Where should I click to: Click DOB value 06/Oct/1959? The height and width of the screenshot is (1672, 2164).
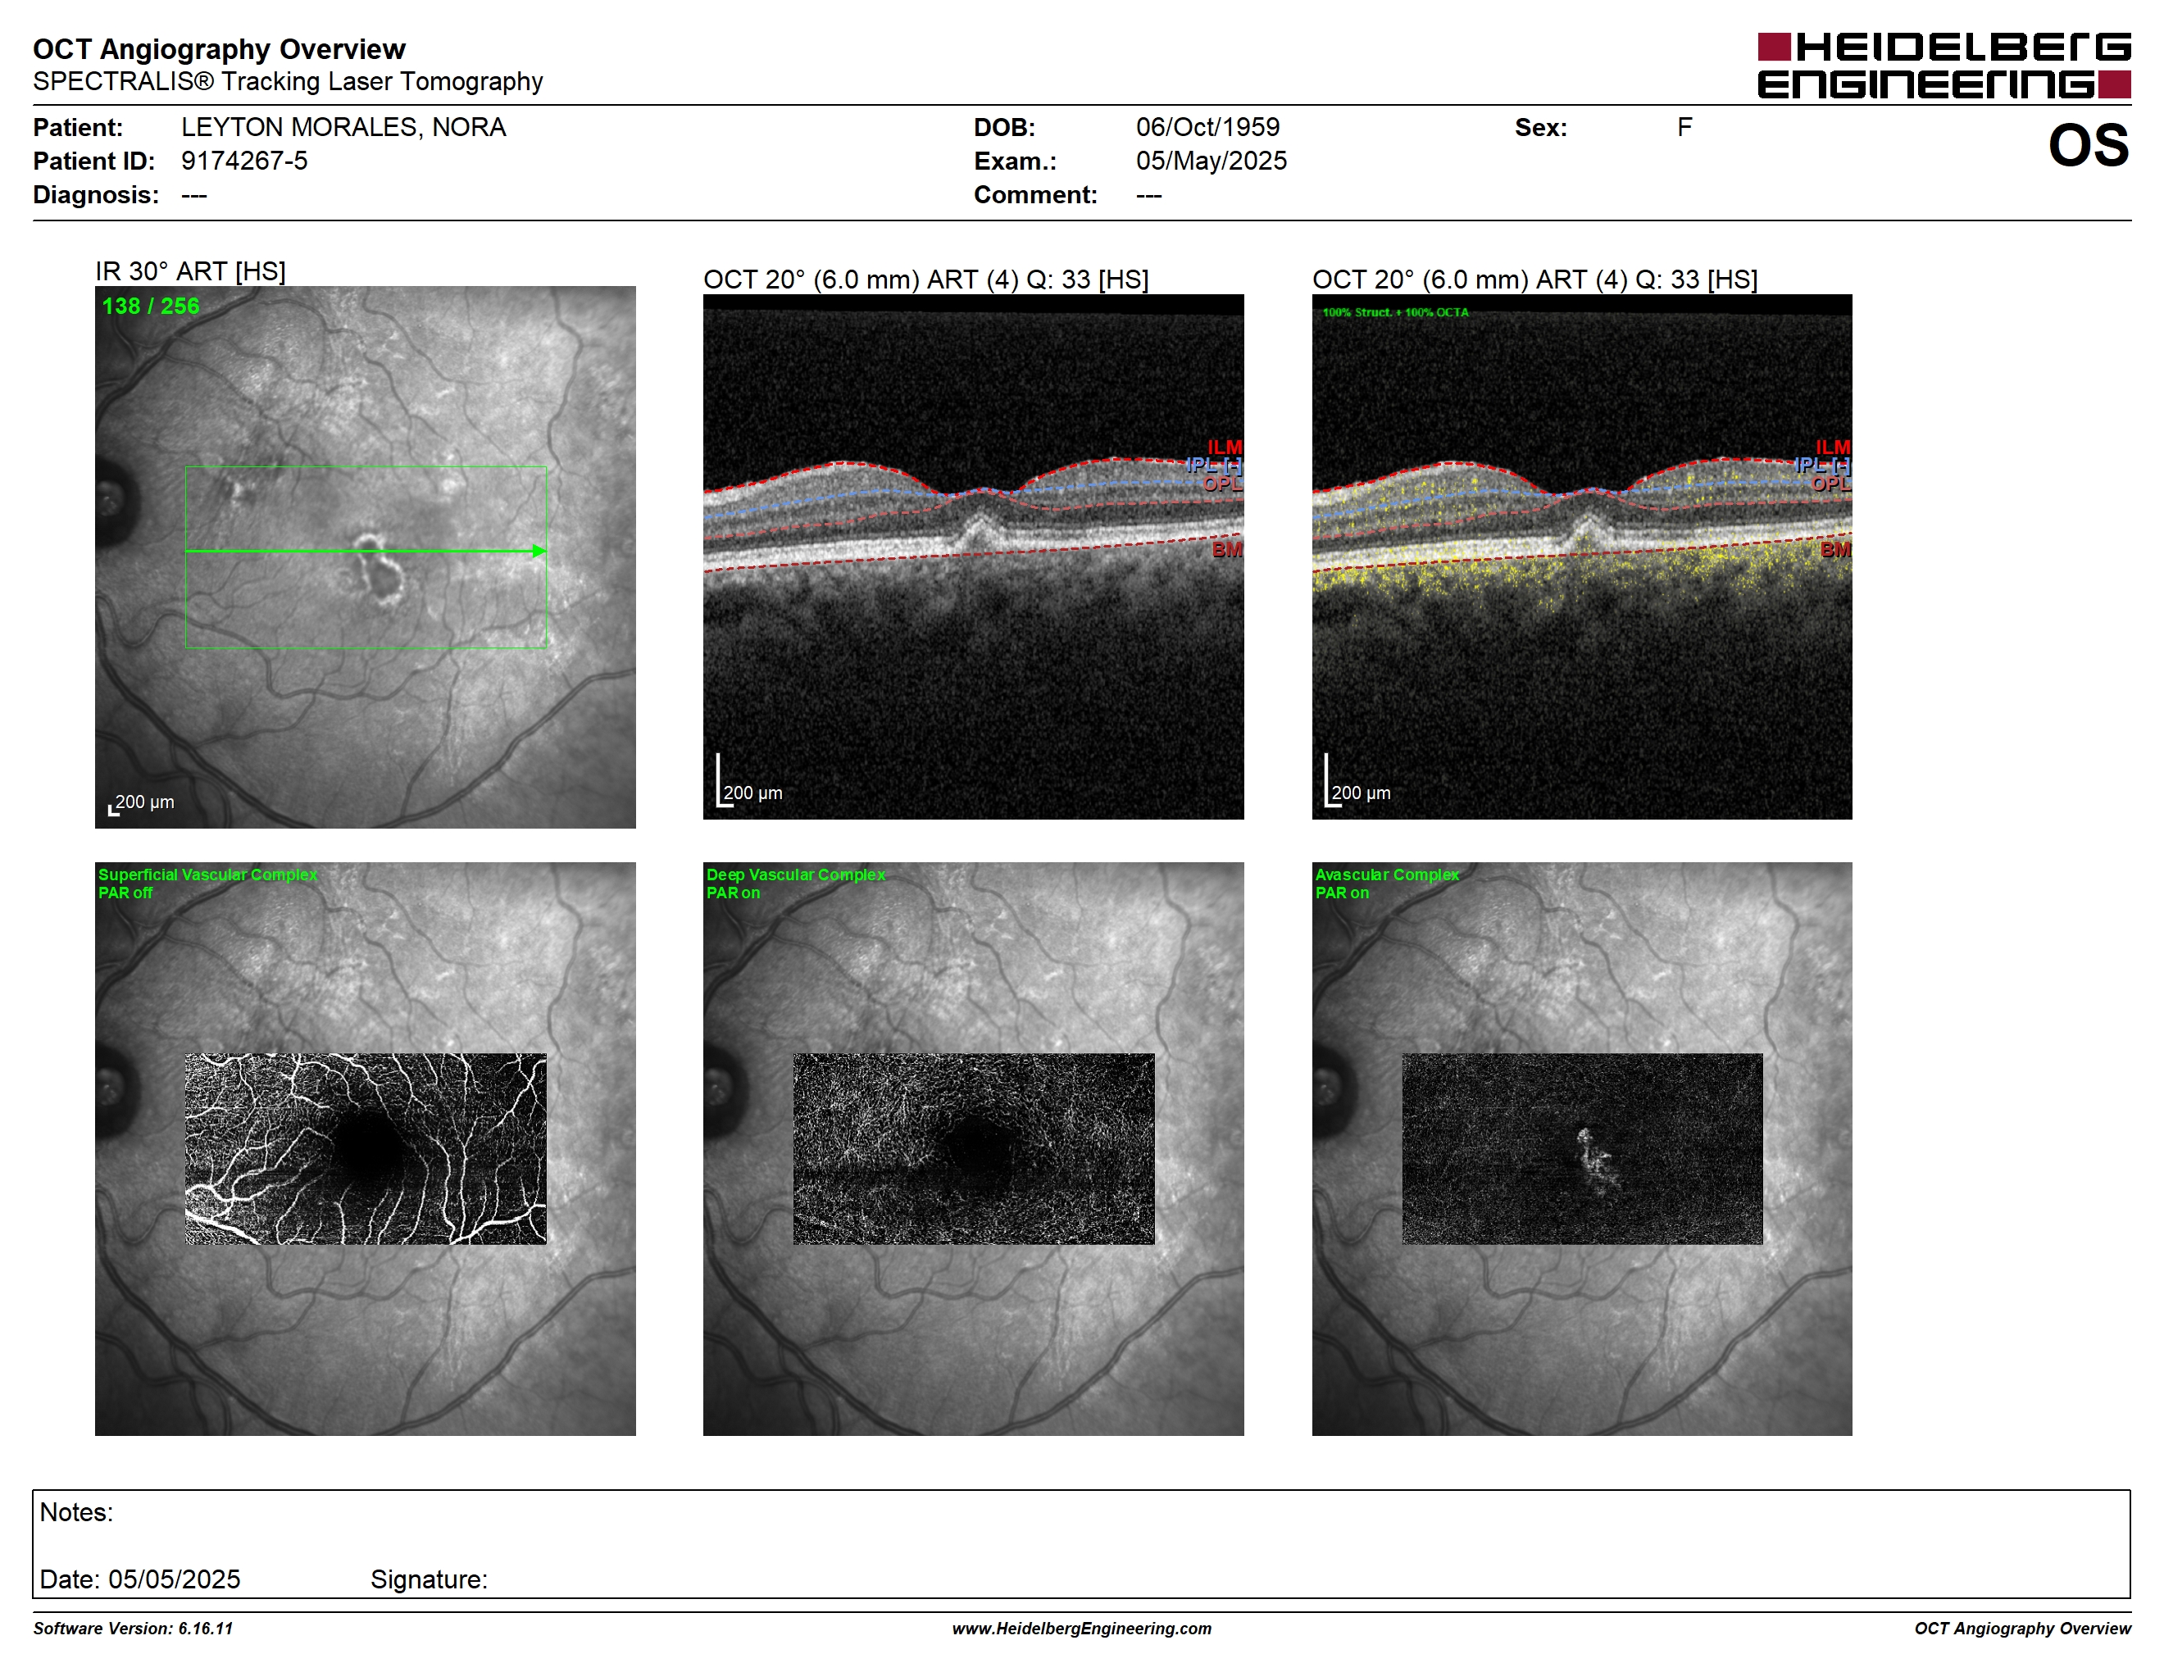(1207, 127)
